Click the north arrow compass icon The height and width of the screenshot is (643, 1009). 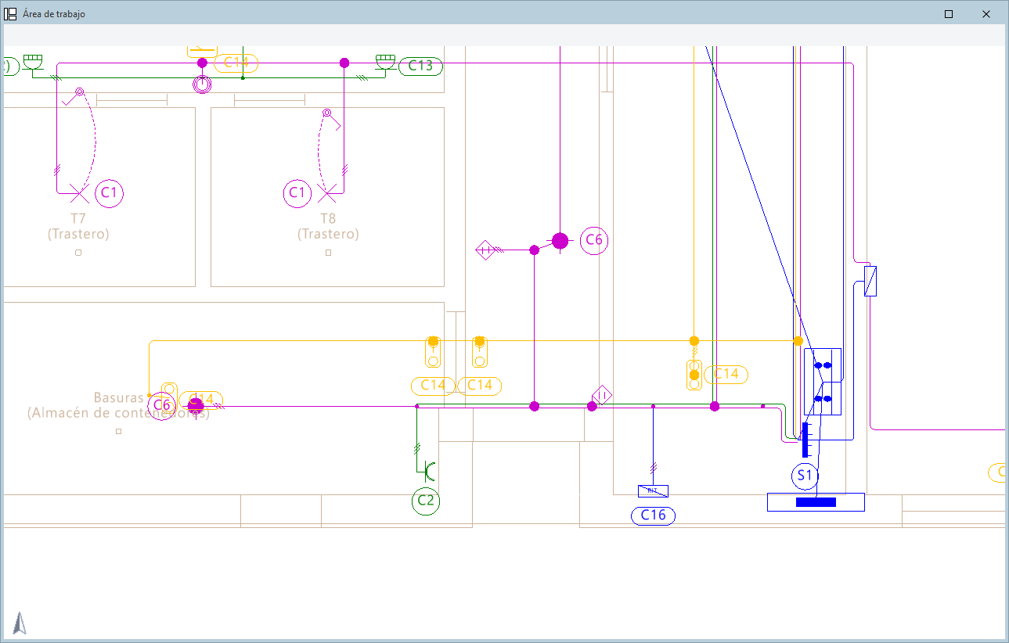tap(20, 623)
